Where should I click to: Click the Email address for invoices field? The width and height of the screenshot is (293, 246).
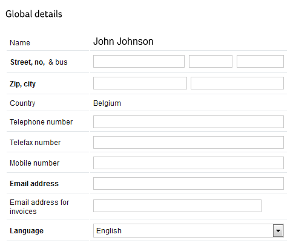click(x=177, y=206)
